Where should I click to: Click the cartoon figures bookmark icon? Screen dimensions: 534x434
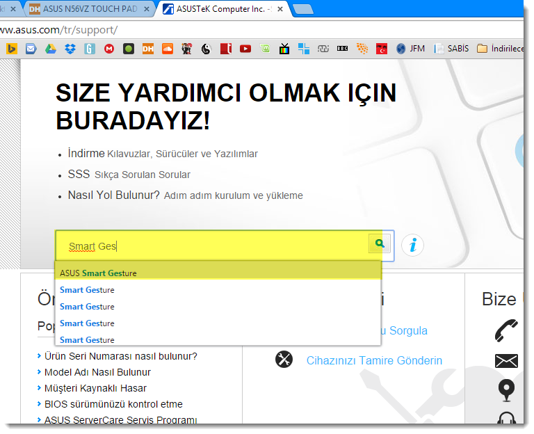[186, 49]
